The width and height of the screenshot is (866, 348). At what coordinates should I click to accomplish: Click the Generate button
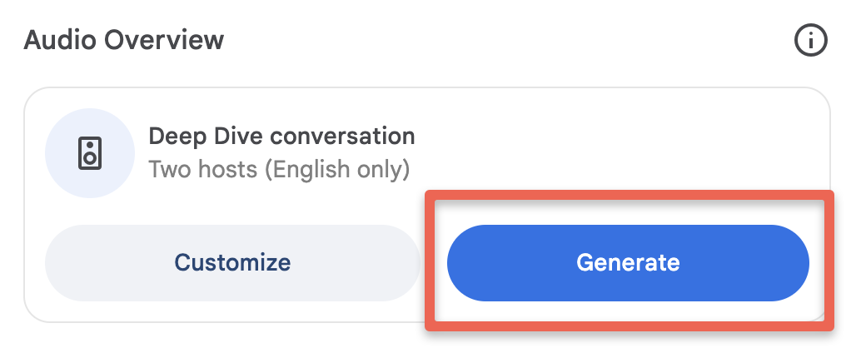pos(628,263)
